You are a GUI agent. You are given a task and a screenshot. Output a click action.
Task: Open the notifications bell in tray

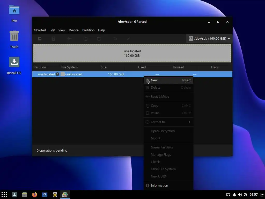coord(234,195)
